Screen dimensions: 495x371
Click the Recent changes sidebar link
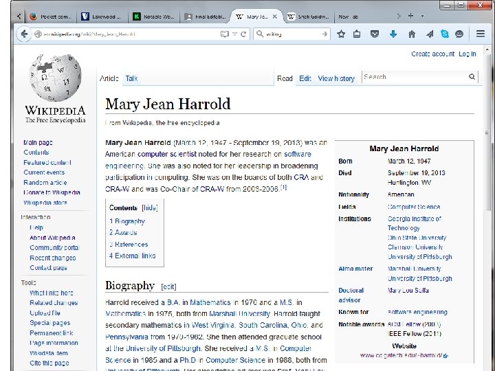coord(53,258)
